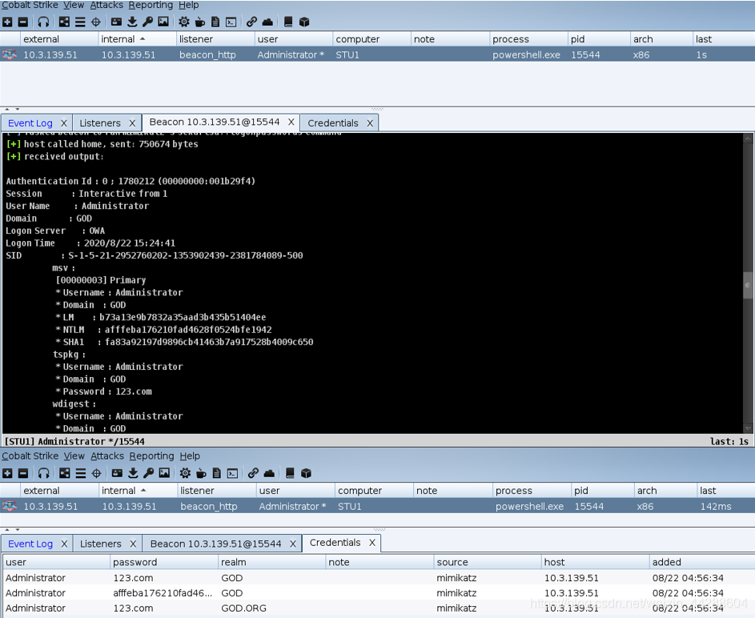Image resolution: width=755 pixels, height=618 pixels.
Task: Click chain-link host file icon in lower toolbar
Action: tap(253, 474)
